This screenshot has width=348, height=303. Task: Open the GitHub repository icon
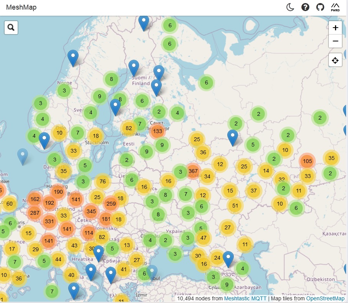tap(320, 7)
